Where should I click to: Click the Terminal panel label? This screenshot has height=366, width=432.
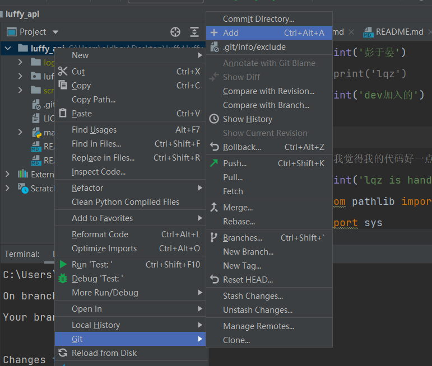pyautogui.click(x=22, y=254)
